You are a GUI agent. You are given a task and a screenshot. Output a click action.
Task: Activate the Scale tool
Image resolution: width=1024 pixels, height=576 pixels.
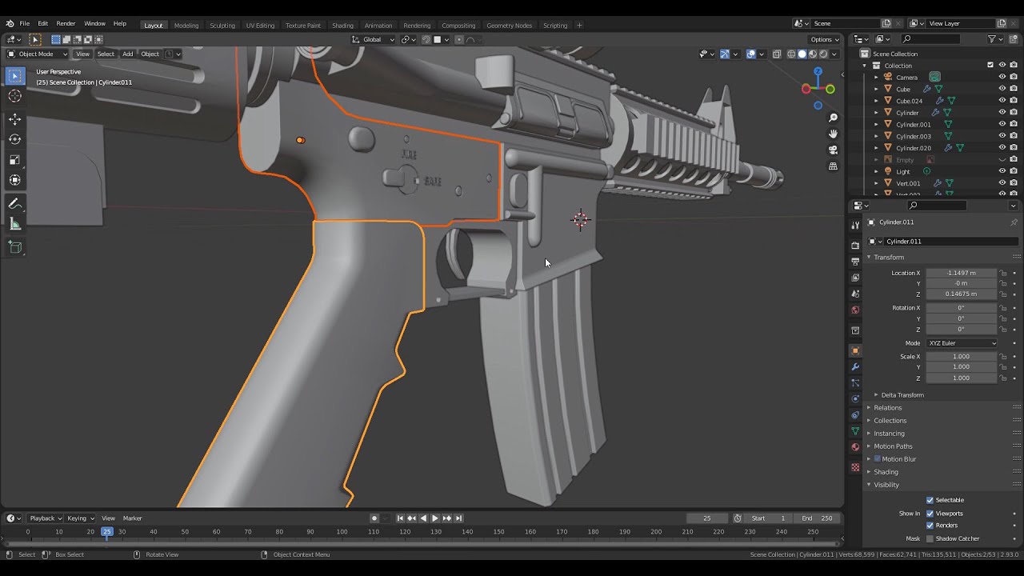(14, 159)
